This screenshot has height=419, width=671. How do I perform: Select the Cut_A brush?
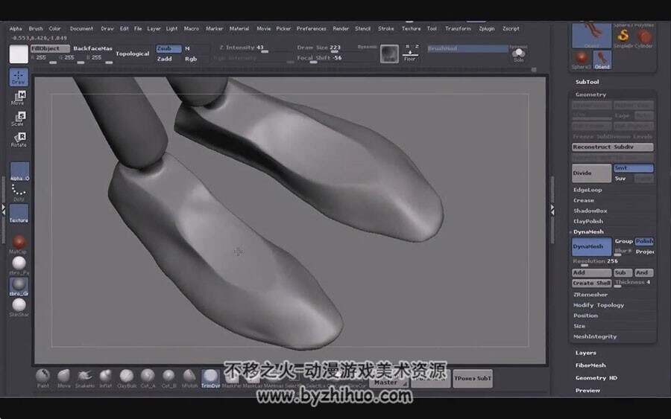[x=148, y=377]
